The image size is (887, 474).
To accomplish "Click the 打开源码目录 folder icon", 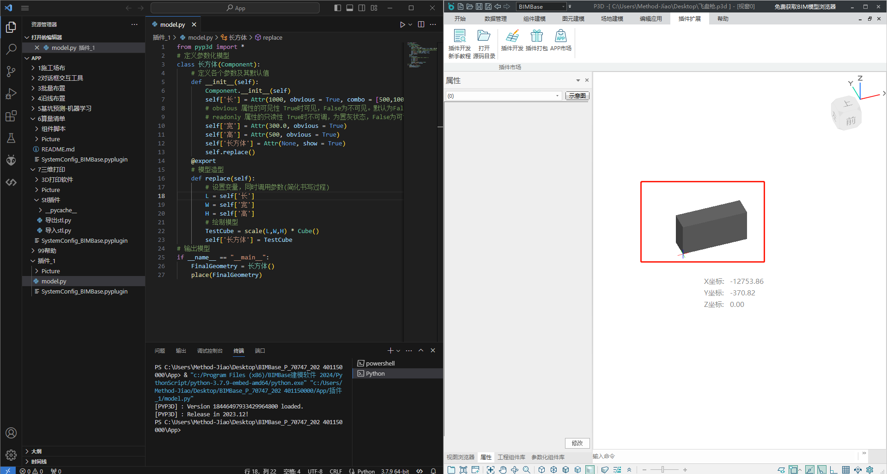I will pos(484,36).
